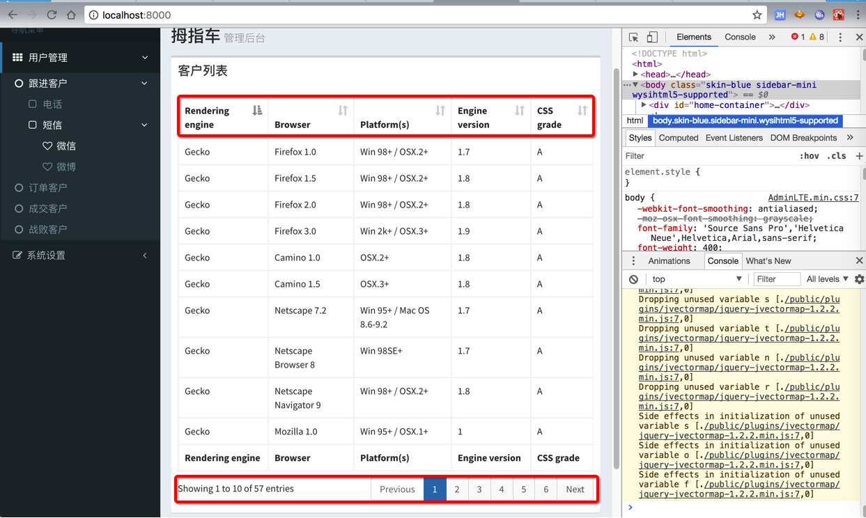Viewport: 866px width, 518px height.
Task: Sort by CSS grade column icon
Action: coord(582,110)
